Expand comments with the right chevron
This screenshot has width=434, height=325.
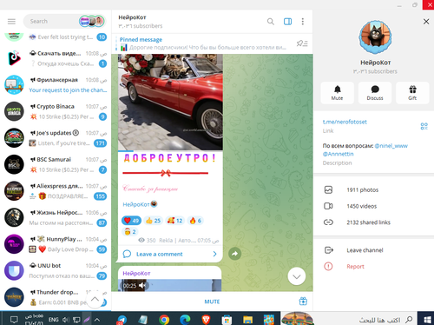tap(214, 254)
